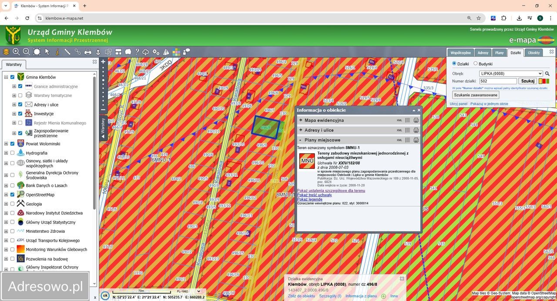
Task: Toggle Inwestycje layer checkbox
Action: pos(20,114)
